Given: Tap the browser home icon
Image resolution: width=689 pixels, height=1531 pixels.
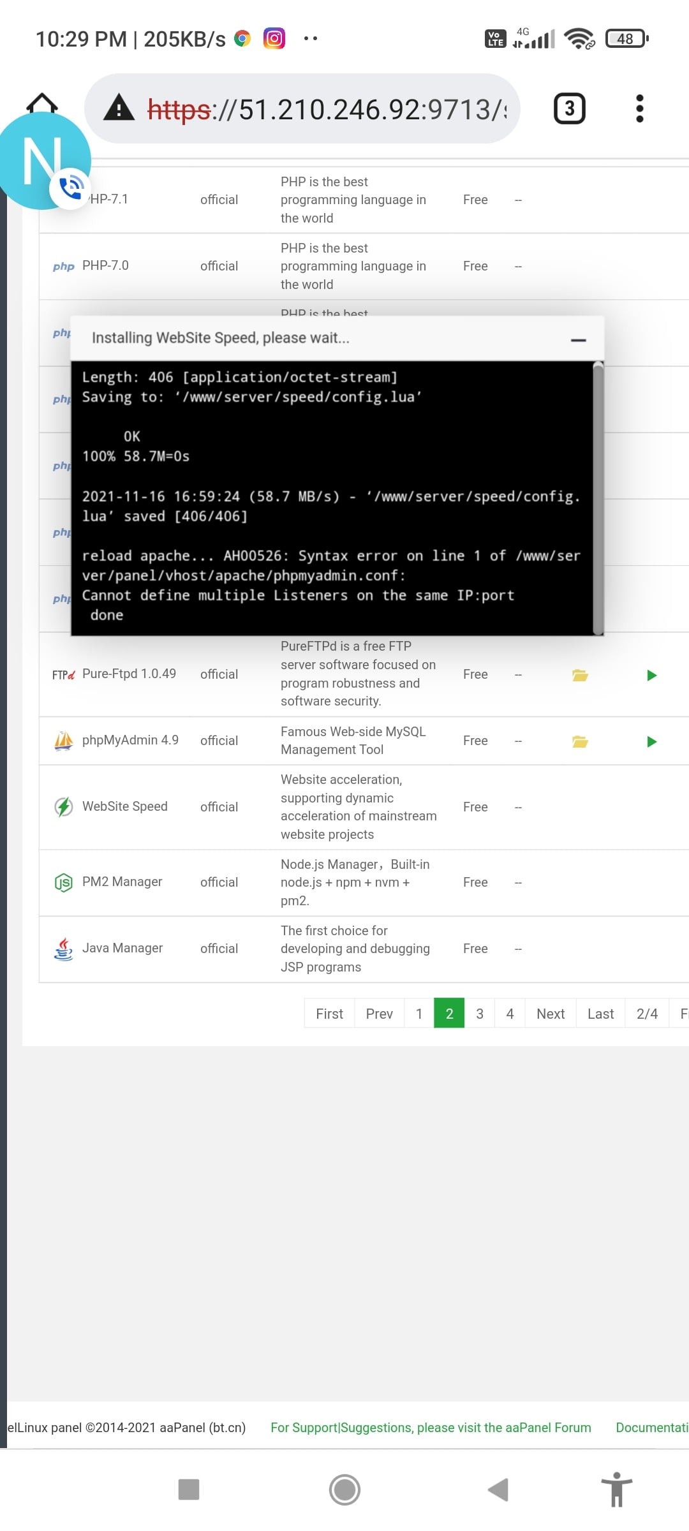Looking at the screenshot, I should (x=42, y=103).
